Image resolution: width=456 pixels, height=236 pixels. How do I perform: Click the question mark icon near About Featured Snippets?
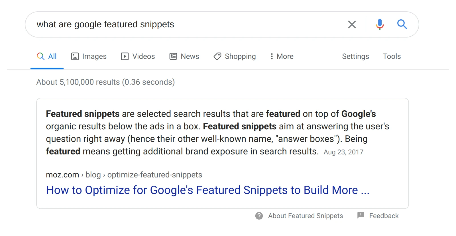coord(259,216)
